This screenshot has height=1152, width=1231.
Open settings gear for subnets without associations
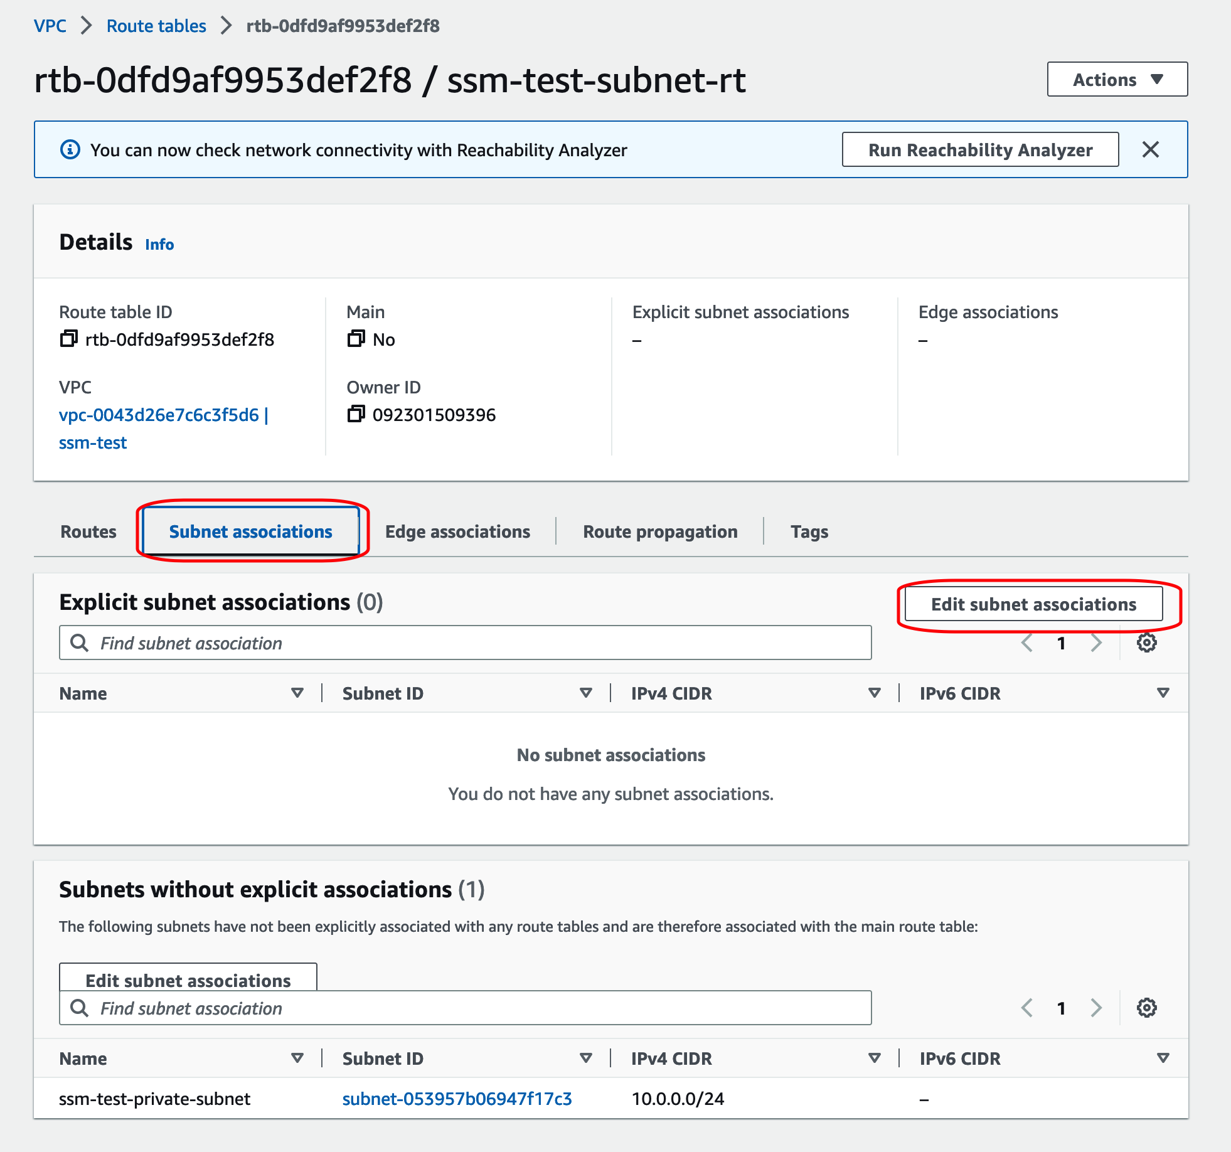point(1146,1008)
